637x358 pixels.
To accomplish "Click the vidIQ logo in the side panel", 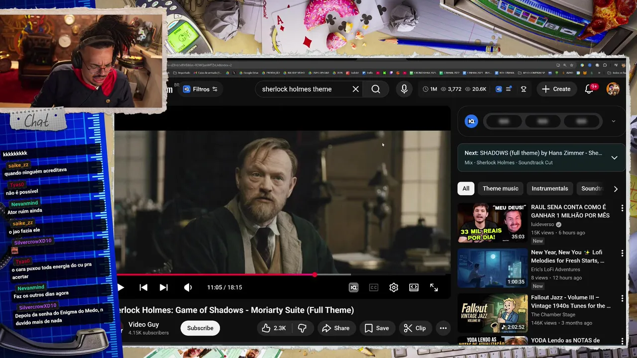I will 471,121.
